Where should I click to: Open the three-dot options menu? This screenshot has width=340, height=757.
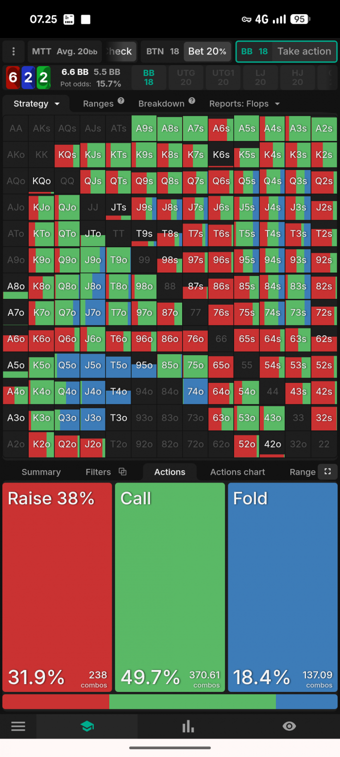14,52
